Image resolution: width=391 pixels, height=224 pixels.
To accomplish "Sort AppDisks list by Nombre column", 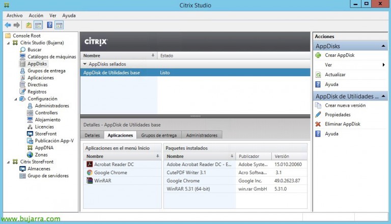I will [x=119, y=55].
